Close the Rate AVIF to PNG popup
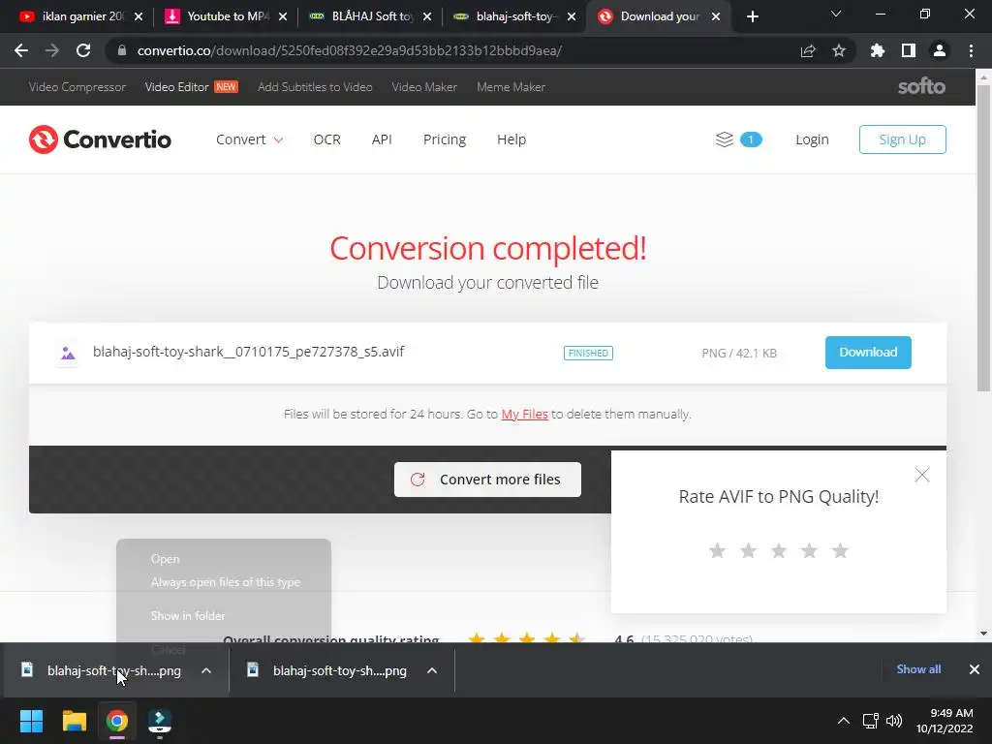The width and height of the screenshot is (992, 744). 922,475
